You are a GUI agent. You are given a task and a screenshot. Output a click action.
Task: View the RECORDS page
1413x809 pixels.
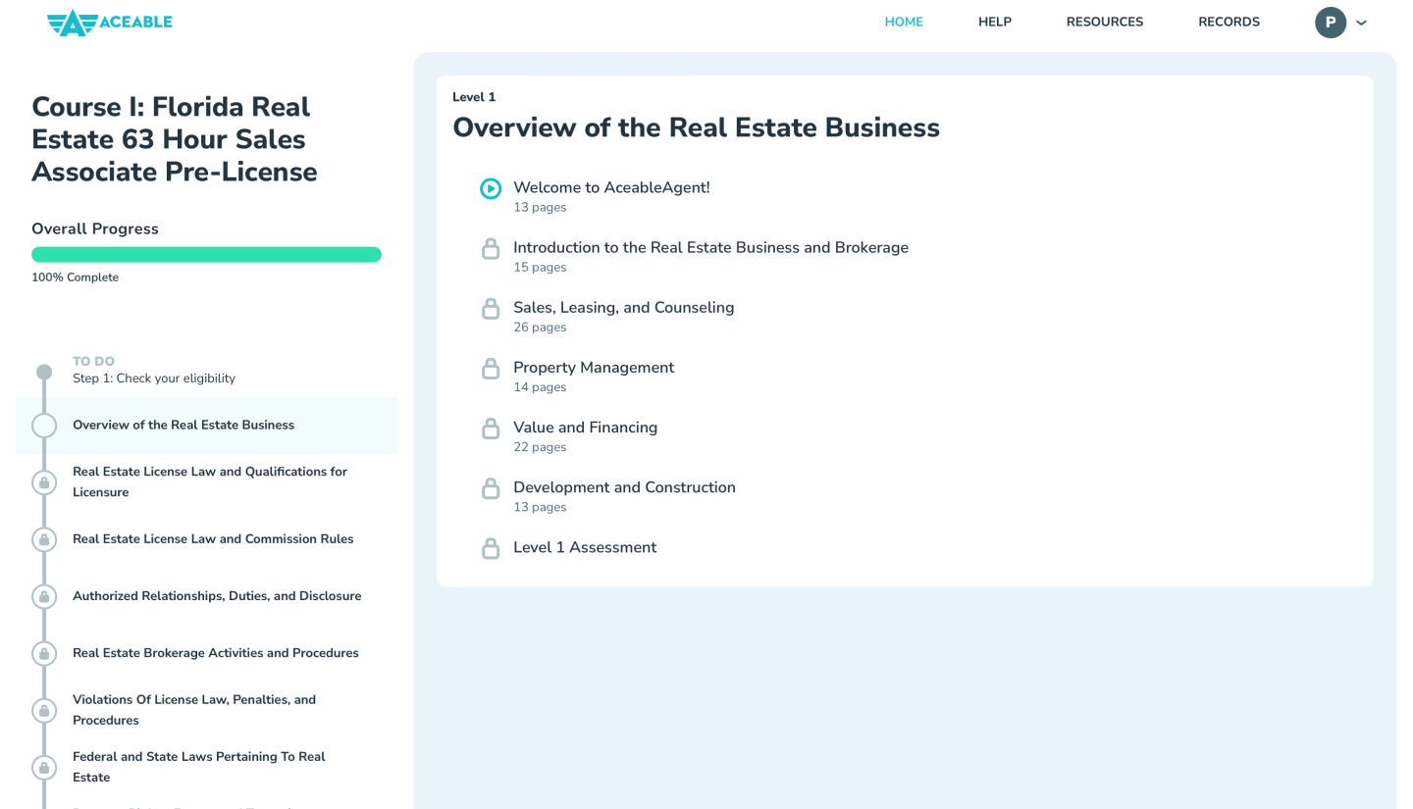pyautogui.click(x=1229, y=22)
